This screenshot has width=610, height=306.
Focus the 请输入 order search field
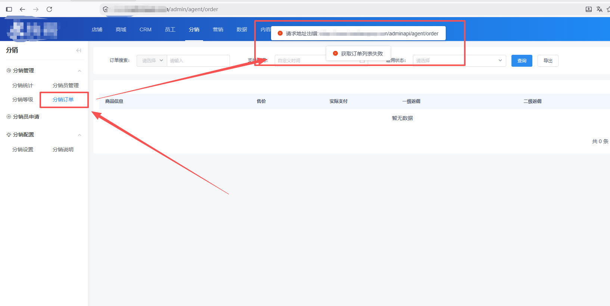tap(198, 60)
